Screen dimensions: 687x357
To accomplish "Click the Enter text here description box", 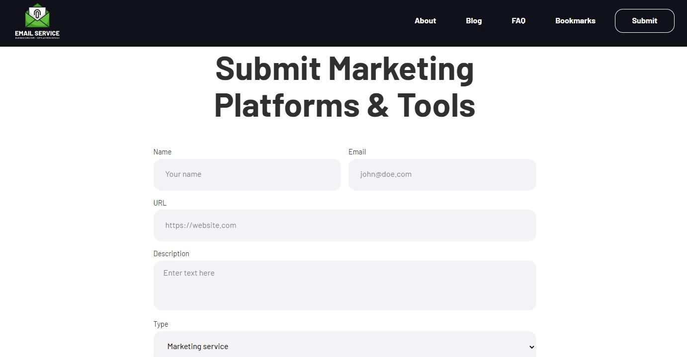I will point(344,285).
